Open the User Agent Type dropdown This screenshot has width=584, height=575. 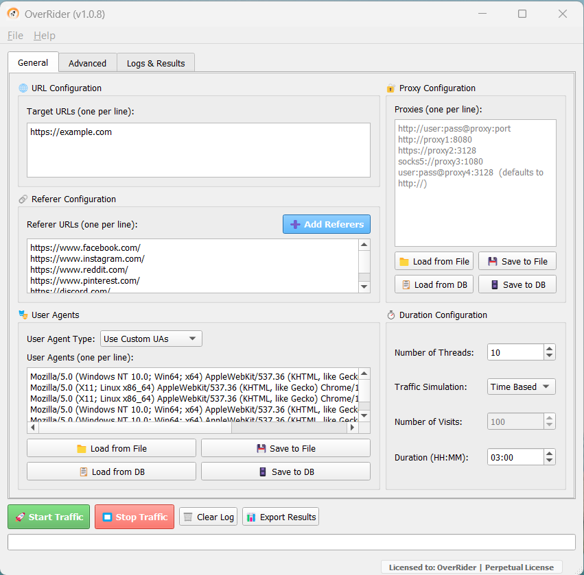pyautogui.click(x=151, y=339)
